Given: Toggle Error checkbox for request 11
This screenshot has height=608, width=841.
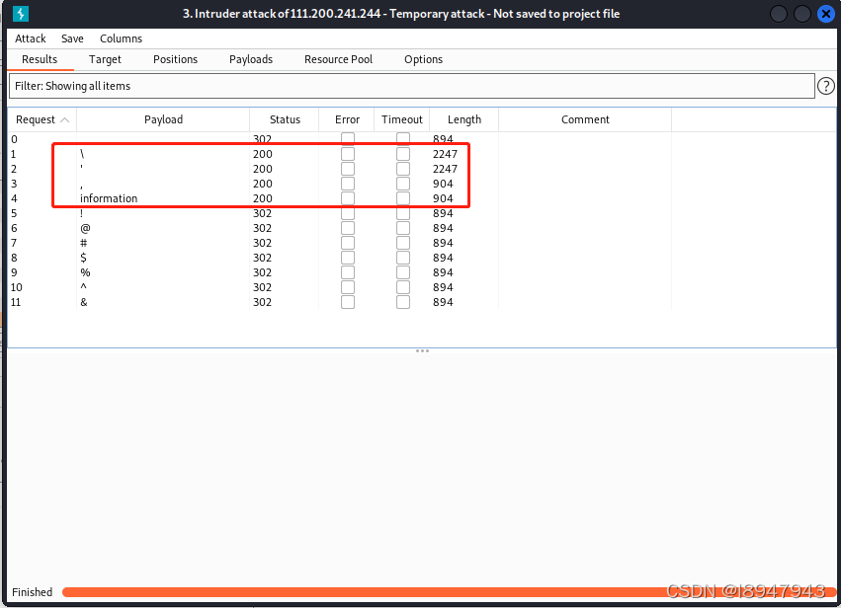Looking at the screenshot, I should tap(348, 302).
